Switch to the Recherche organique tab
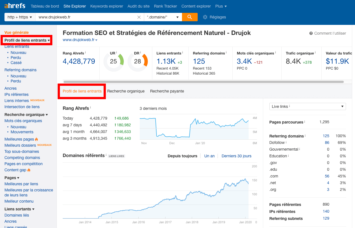Image resolution: width=355 pixels, height=228 pixels. 126,91
